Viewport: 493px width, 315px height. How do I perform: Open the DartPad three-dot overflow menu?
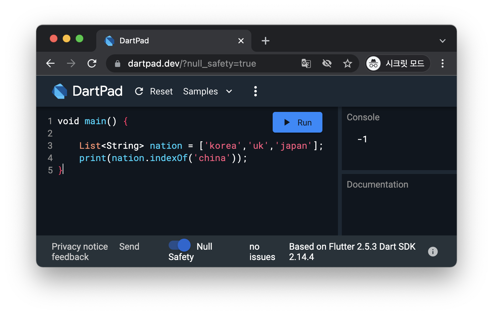coord(256,92)
